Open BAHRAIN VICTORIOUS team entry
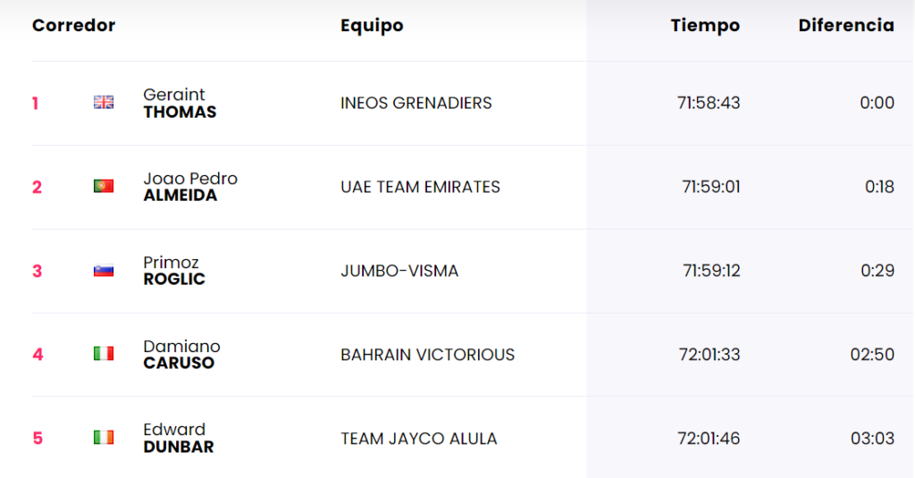Screen dimensions: 915x478 point(427,355)
